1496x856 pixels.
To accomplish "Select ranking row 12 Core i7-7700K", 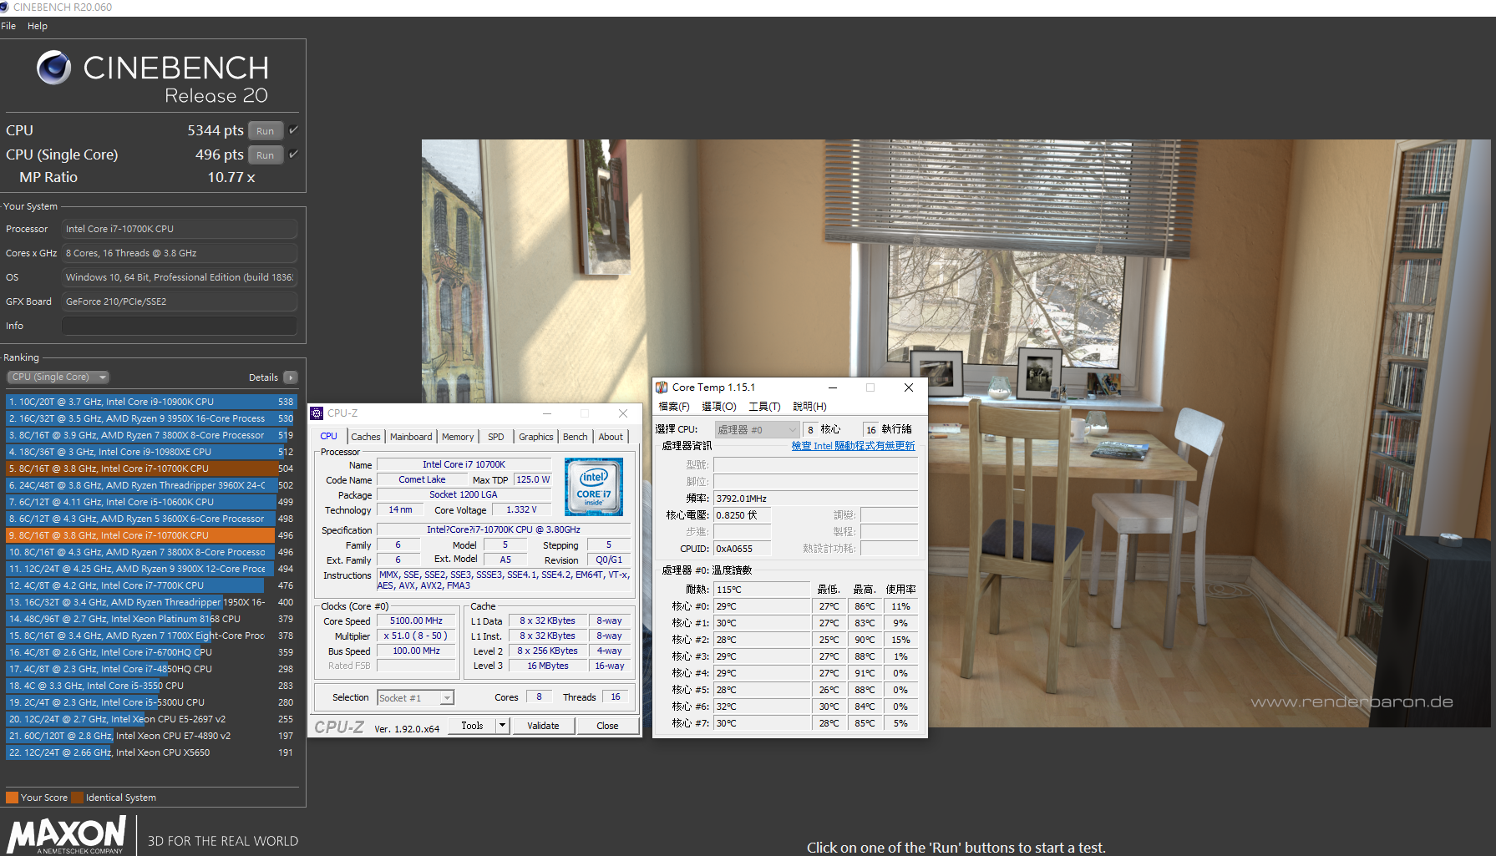I will (x=150, y=585).
